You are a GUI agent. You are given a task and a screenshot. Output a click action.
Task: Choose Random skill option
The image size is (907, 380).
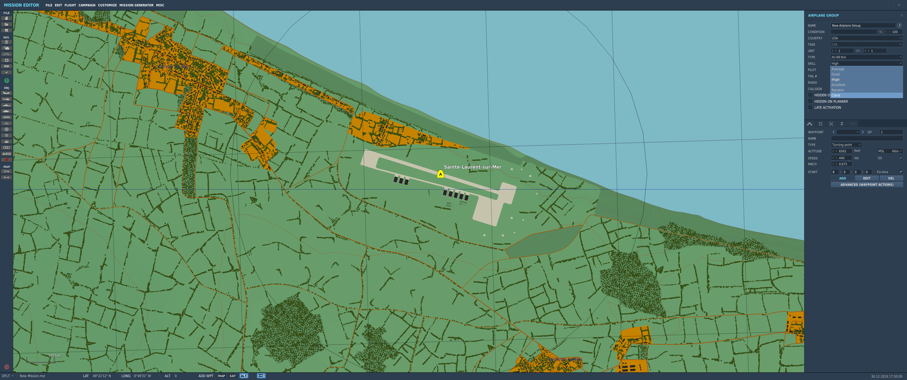[866, 90]
